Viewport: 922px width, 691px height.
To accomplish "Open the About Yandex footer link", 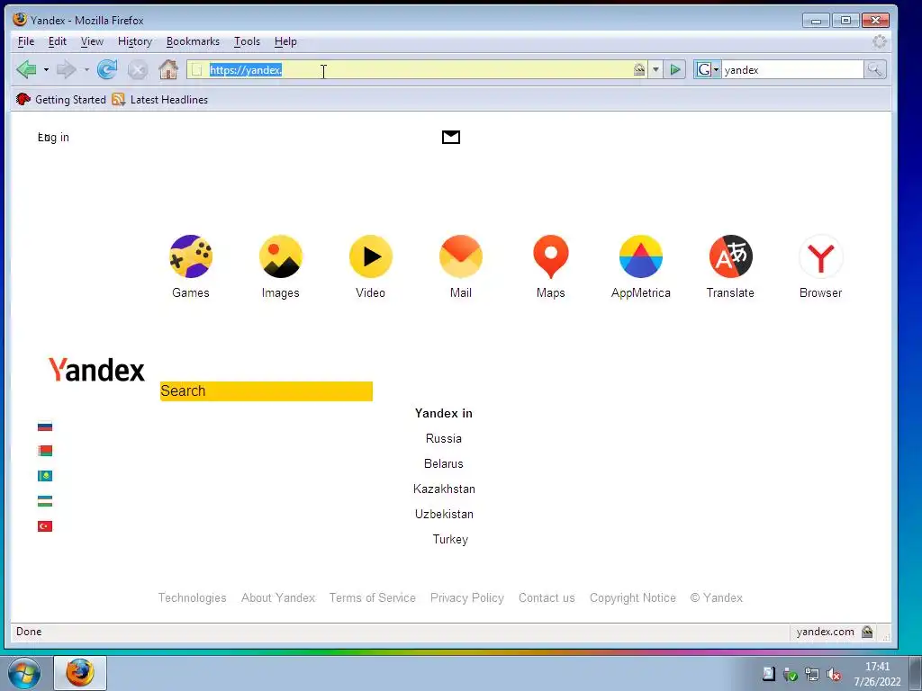I will (x=278, y=597).
